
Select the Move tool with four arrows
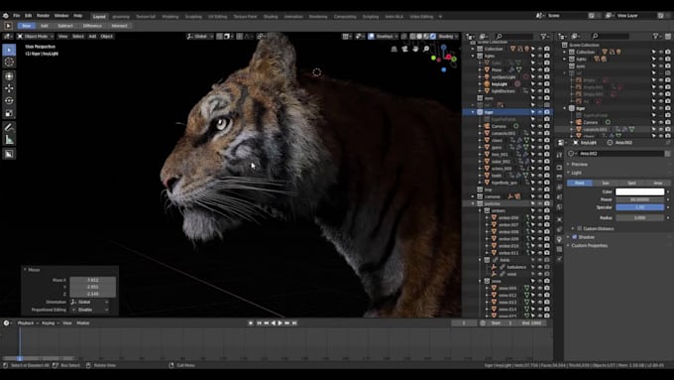coord(9,88)
